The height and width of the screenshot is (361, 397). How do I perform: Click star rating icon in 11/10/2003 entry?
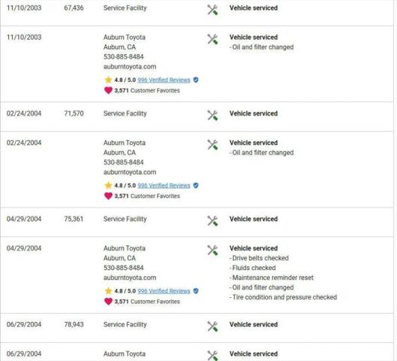click(108, 80)
